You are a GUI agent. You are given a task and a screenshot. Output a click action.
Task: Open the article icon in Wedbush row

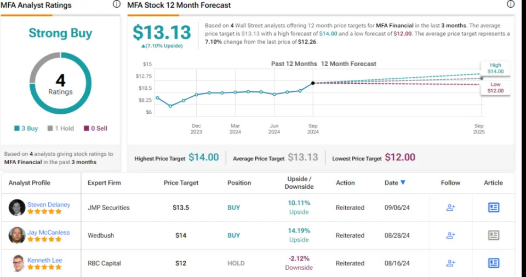(x=494, y=235)
